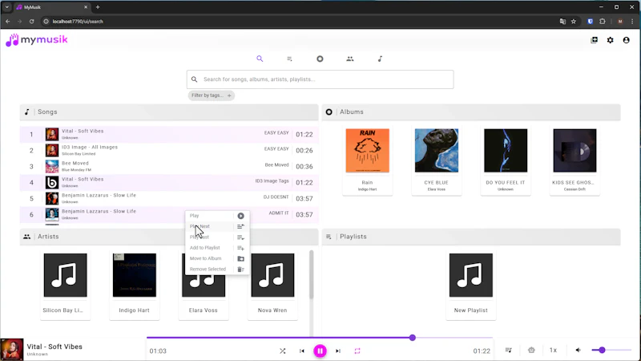Mute audio with the speaker icon

(578, 351)
